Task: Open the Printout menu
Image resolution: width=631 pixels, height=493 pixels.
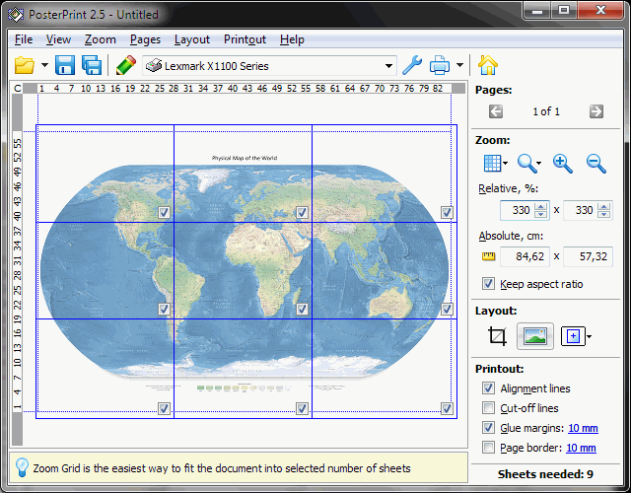Action: 245,39
